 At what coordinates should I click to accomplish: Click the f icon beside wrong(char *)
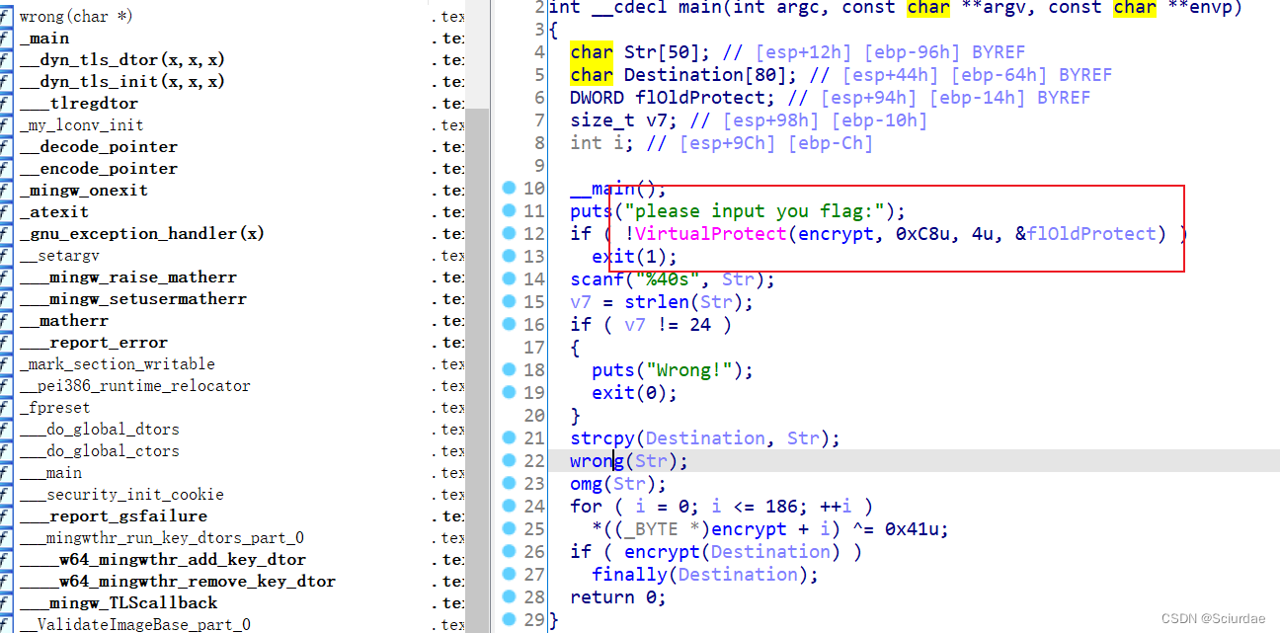click(6, 16)
